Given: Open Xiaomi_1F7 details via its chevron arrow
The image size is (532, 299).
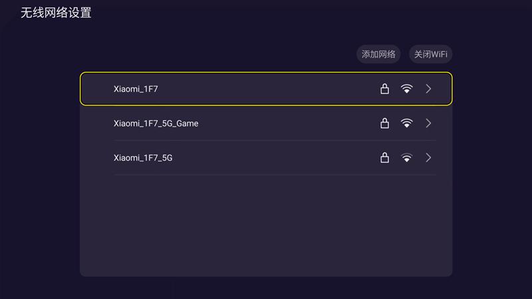Looking at the screenshot, I should point(428,88).
